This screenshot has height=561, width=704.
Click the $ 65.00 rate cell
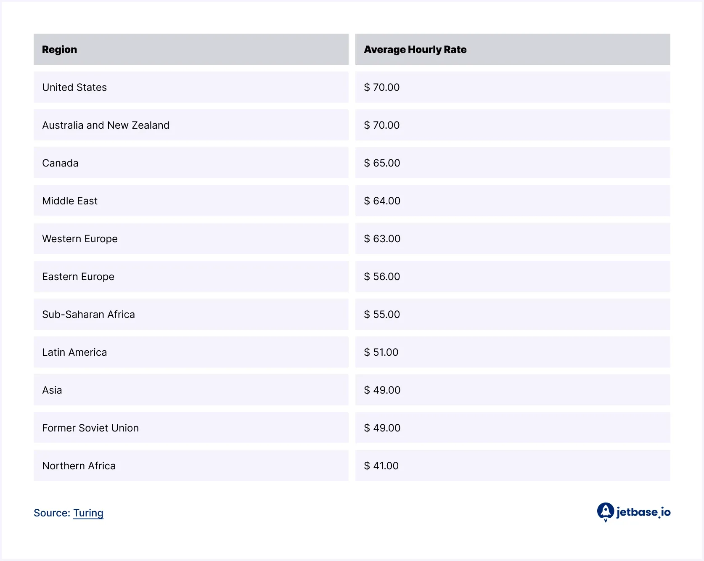(x=382, y=163)
